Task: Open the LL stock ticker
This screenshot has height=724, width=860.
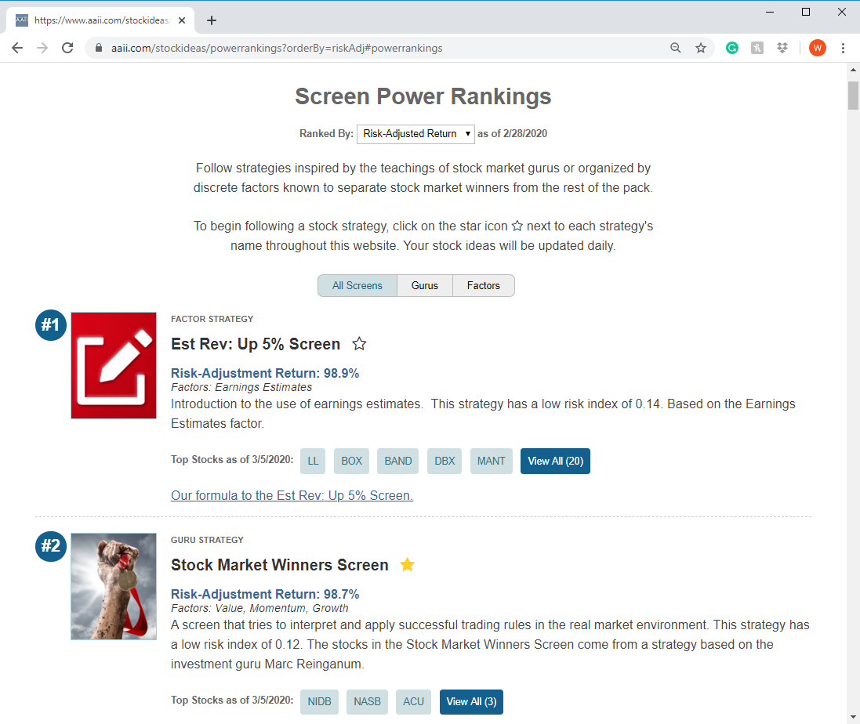Action: pyautogui.click(x=313, y=461)
